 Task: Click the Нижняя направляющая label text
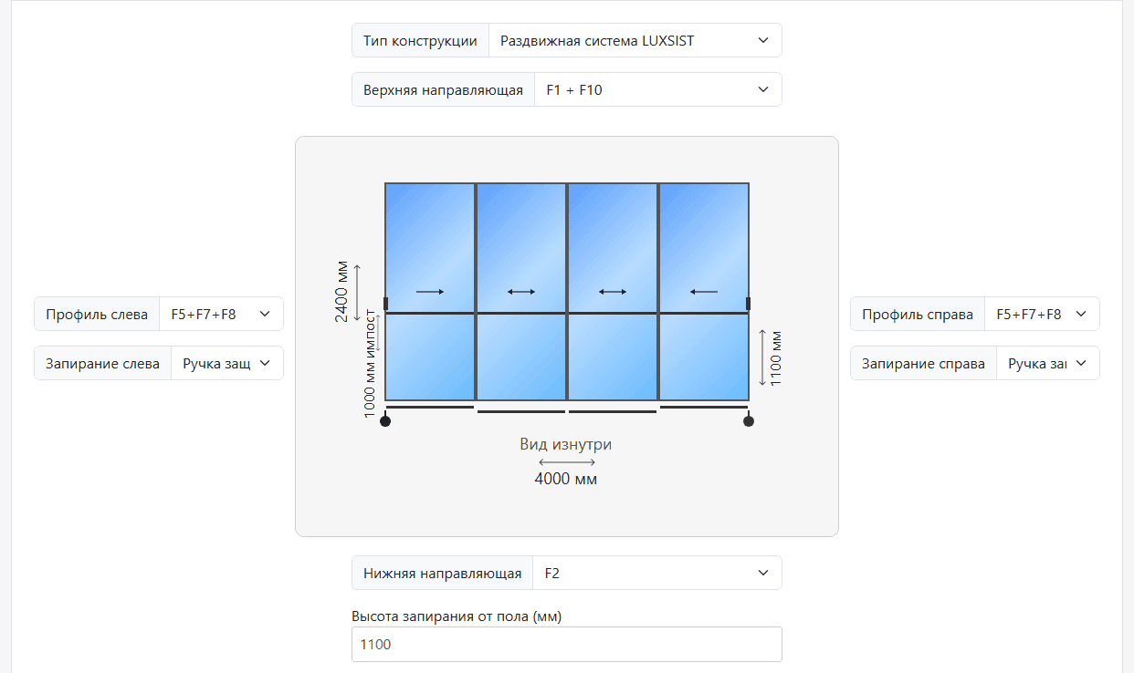point(443,573)
